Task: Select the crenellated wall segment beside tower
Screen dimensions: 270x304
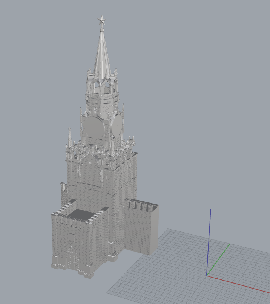Action: point(141,227)
